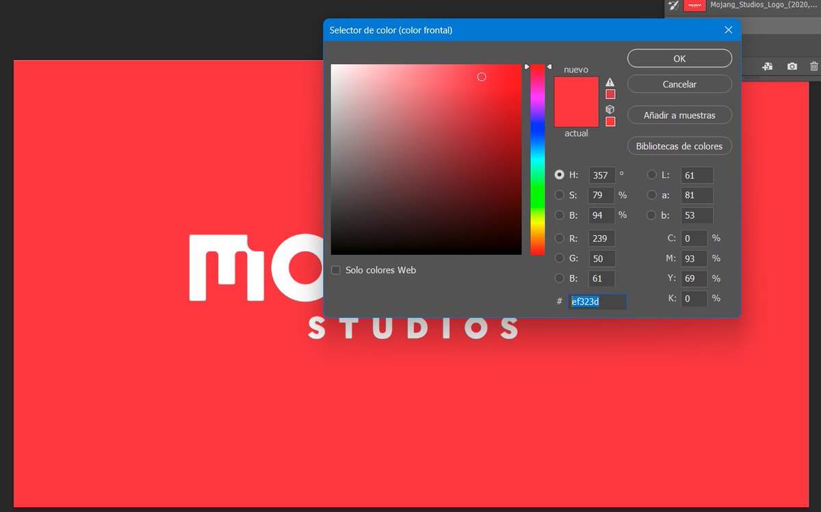The height and width of the screenshot is (512, 821).
Task: Select the B brightness radio button
Action: pyautogui.click(x=560, y=215)
